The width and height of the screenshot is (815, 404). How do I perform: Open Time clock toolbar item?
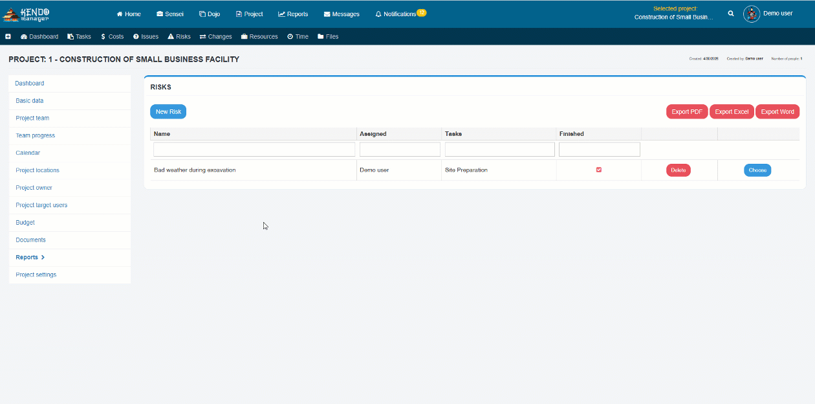click(298, 37)
